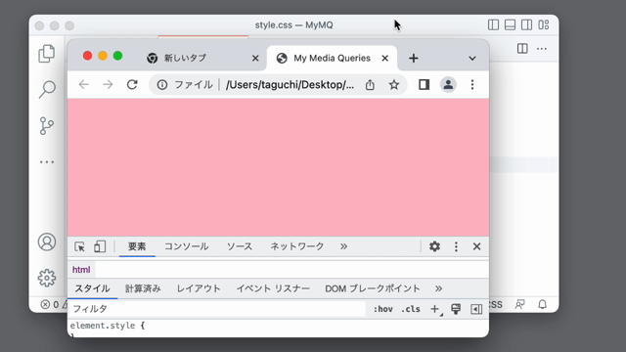This screenshot has height=352, width=626.
Task: Expand the tab search chevron in Chrome
Action: (472, 59)
